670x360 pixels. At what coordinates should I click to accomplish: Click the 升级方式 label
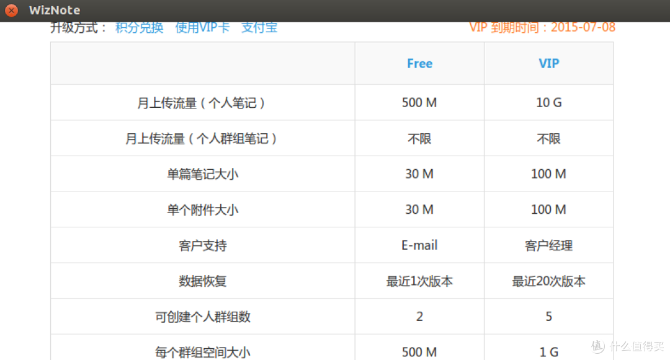click(x=79, y=28)
